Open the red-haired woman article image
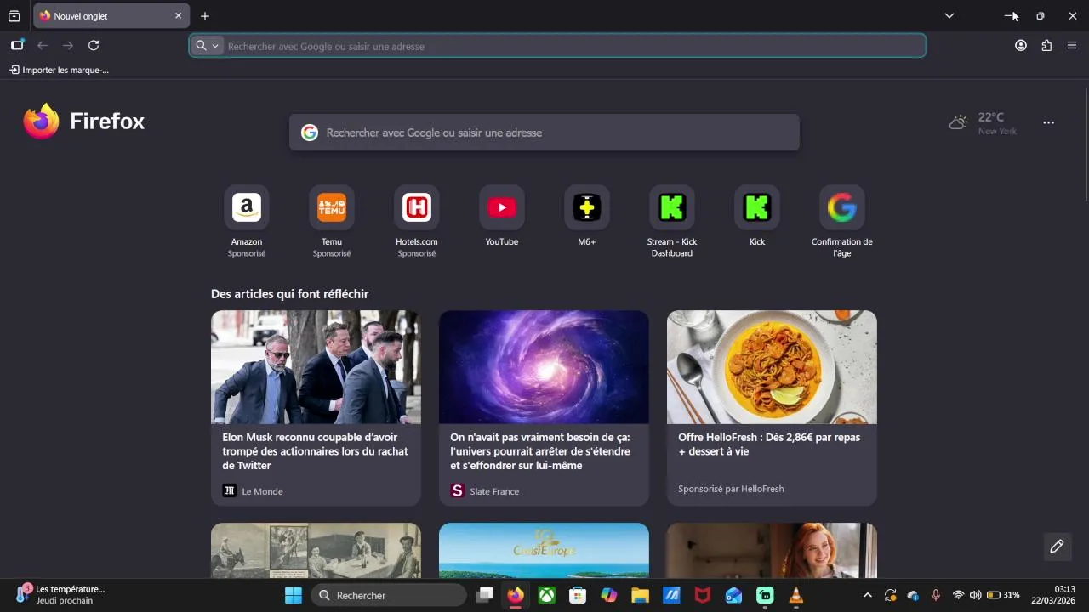1089x612 pixels. click(772, 551)
